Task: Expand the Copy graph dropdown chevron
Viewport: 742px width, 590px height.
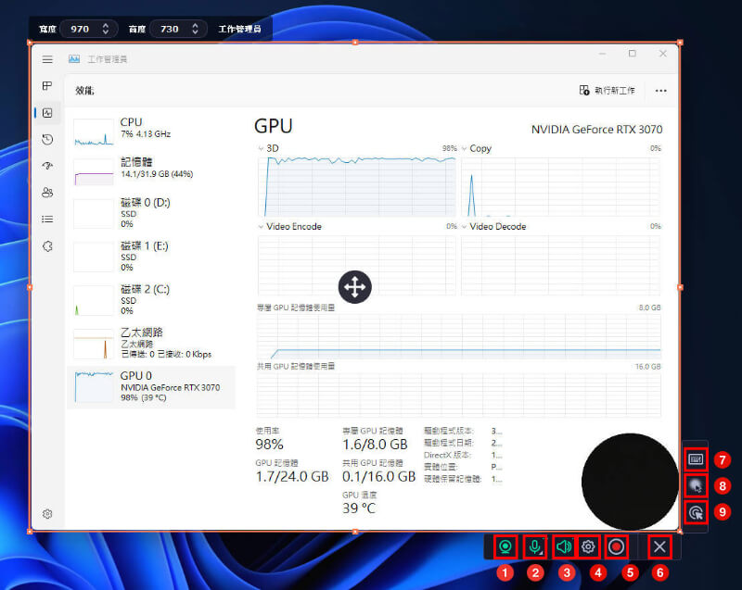Action: (464, 149)
